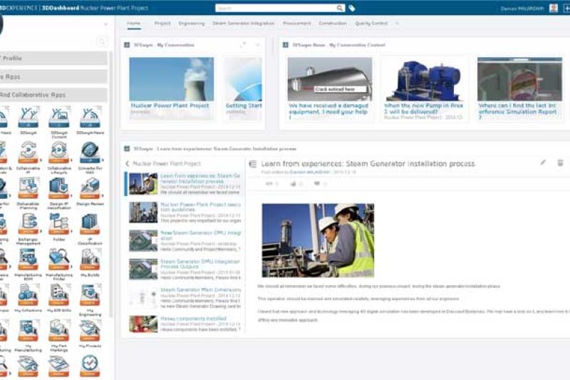This screenshot has width=570, height=380.
Task: Expand My Communities widget to fullscreen
Action: click(243, 45)
